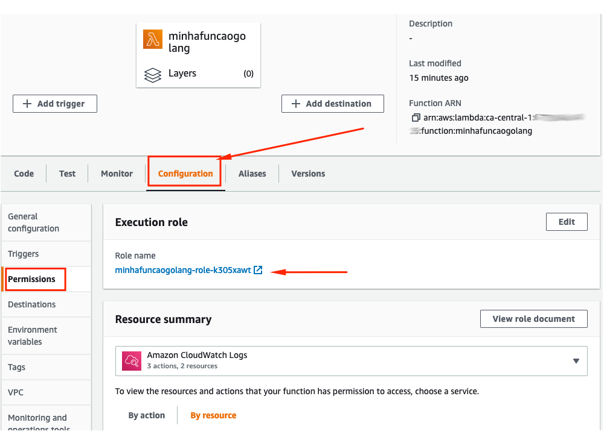604x446 pixels.
Task: Select the By resource filter option
Action: tap(213, 415)
